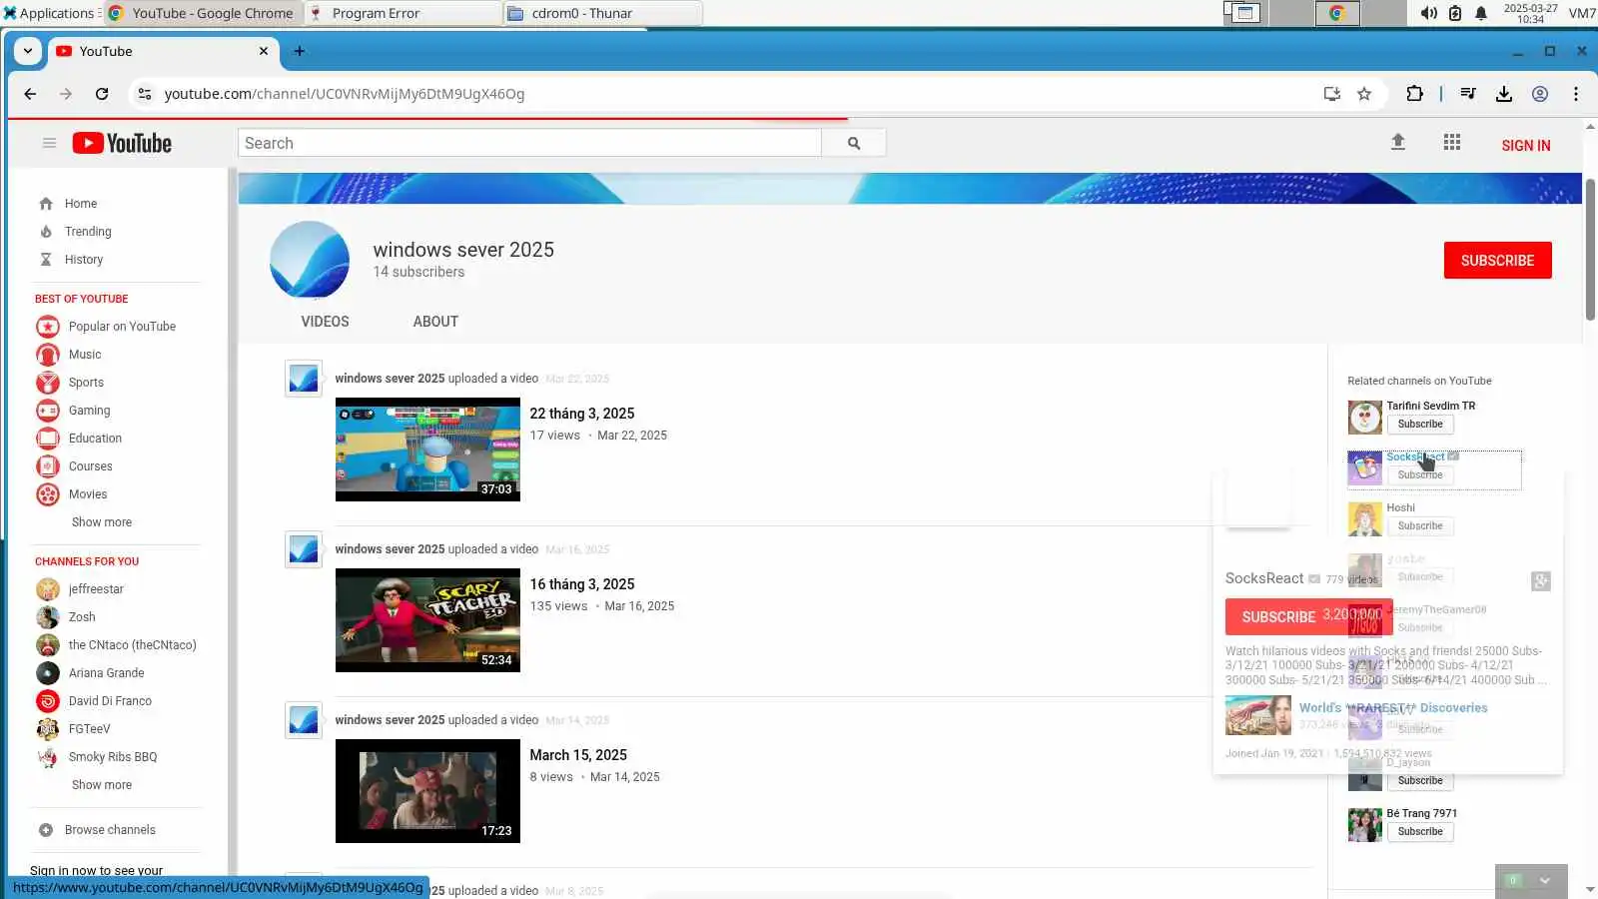Reload the page
The image size is (1598, 899).
102,94
